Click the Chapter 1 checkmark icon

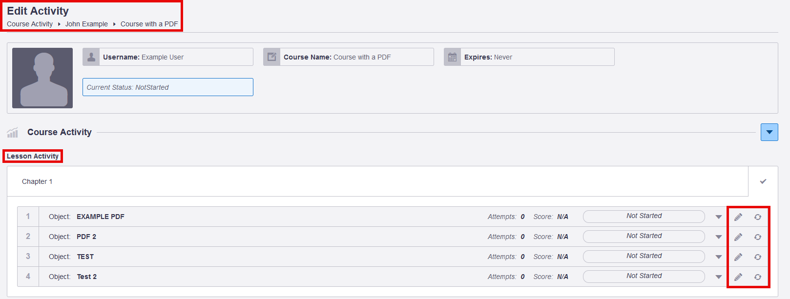click(x=763, y=181)
